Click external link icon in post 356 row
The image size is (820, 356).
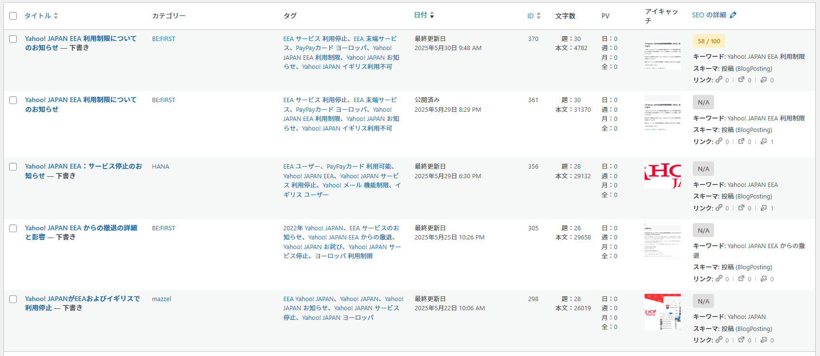741,208
